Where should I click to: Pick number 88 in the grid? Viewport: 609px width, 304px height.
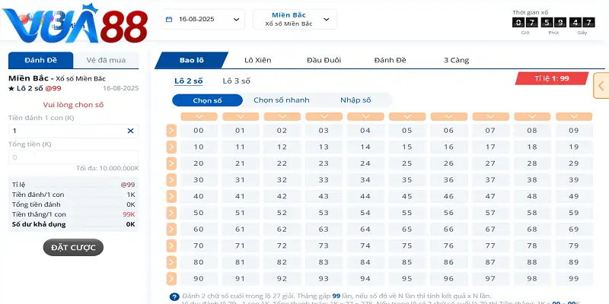pos(532,261)
